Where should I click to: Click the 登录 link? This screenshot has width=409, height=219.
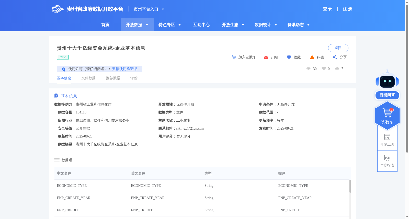click(327, 9)
